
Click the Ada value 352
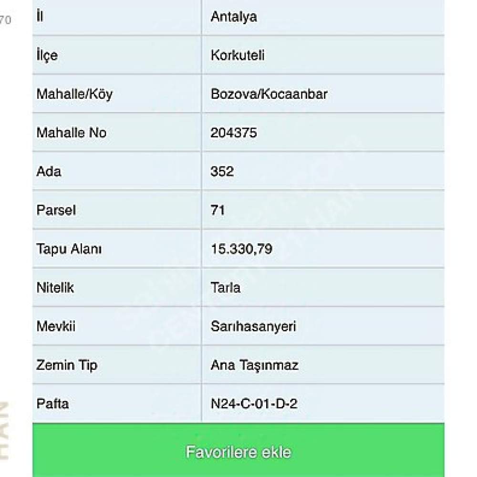click(222, 171)
